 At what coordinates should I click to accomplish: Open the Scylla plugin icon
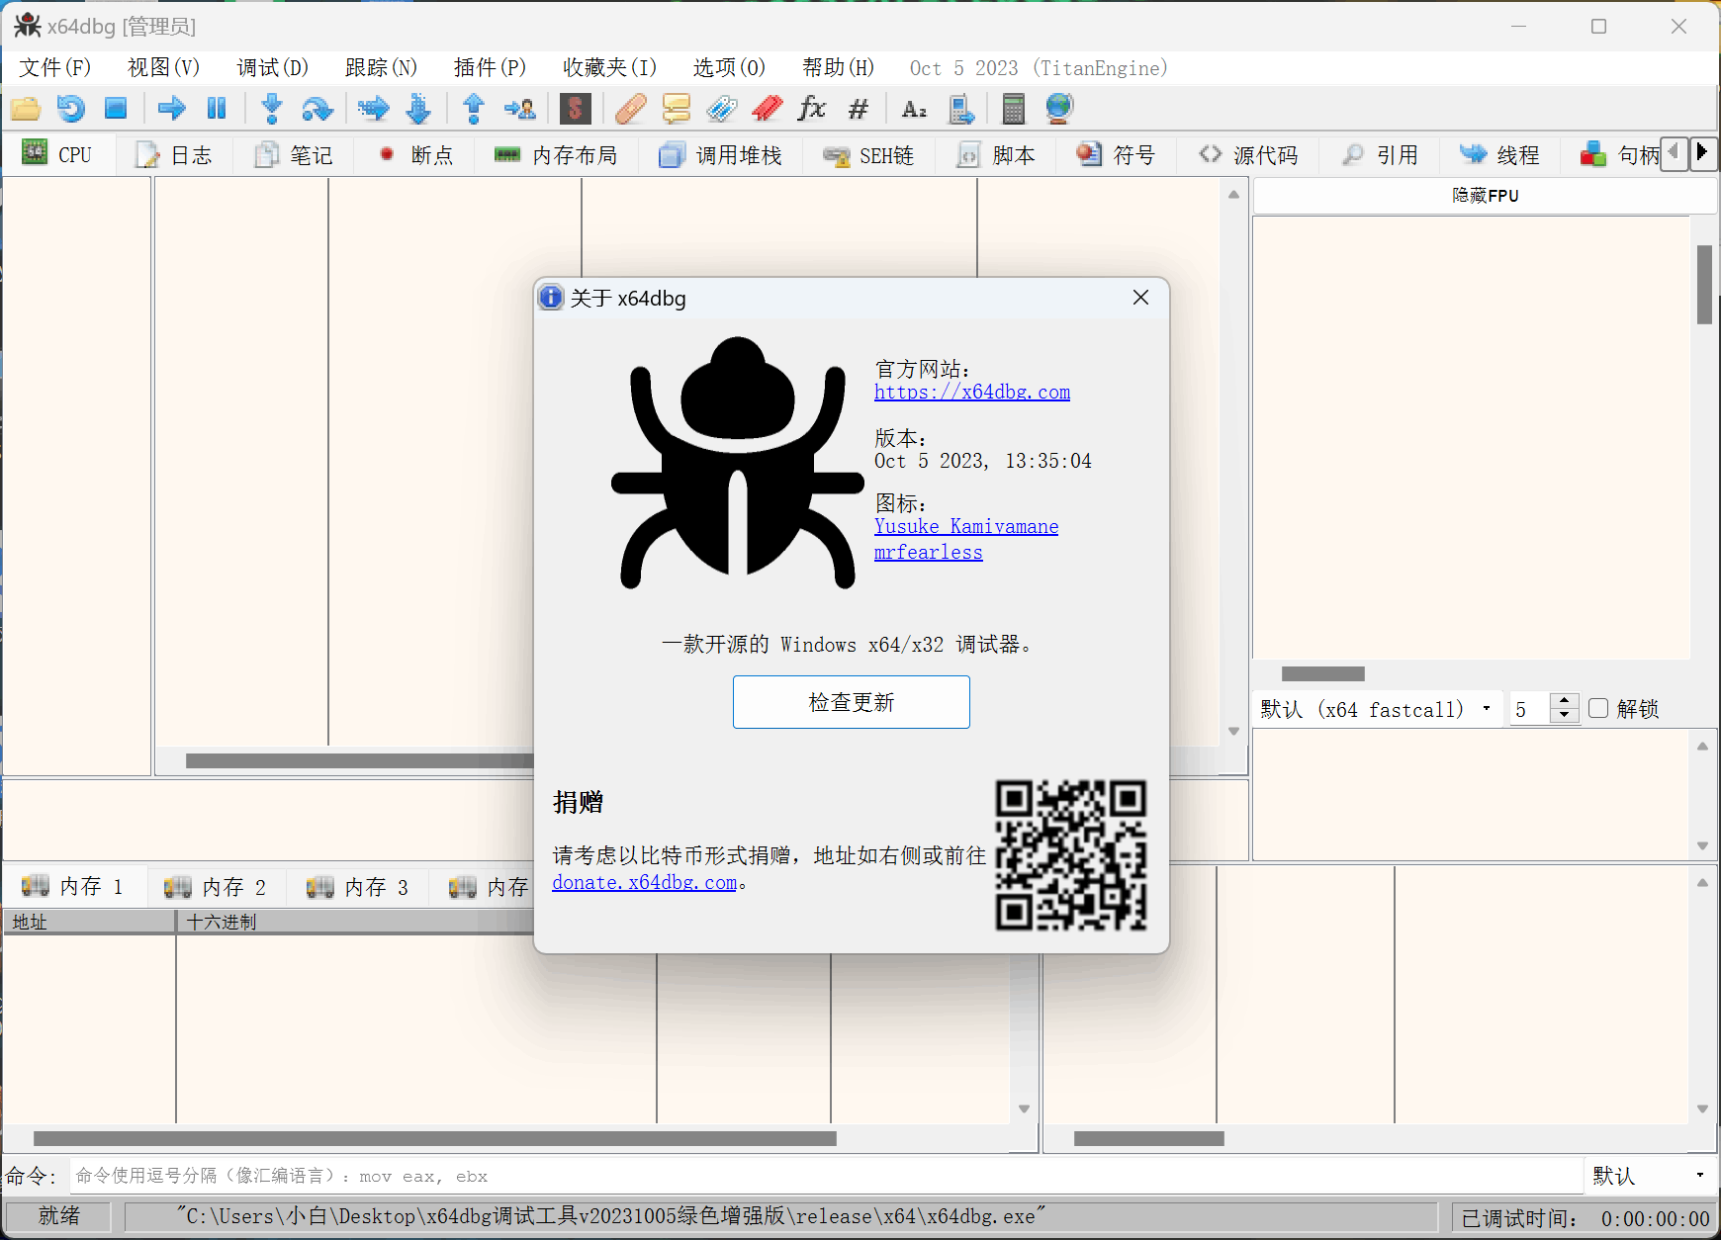point(575,108)
